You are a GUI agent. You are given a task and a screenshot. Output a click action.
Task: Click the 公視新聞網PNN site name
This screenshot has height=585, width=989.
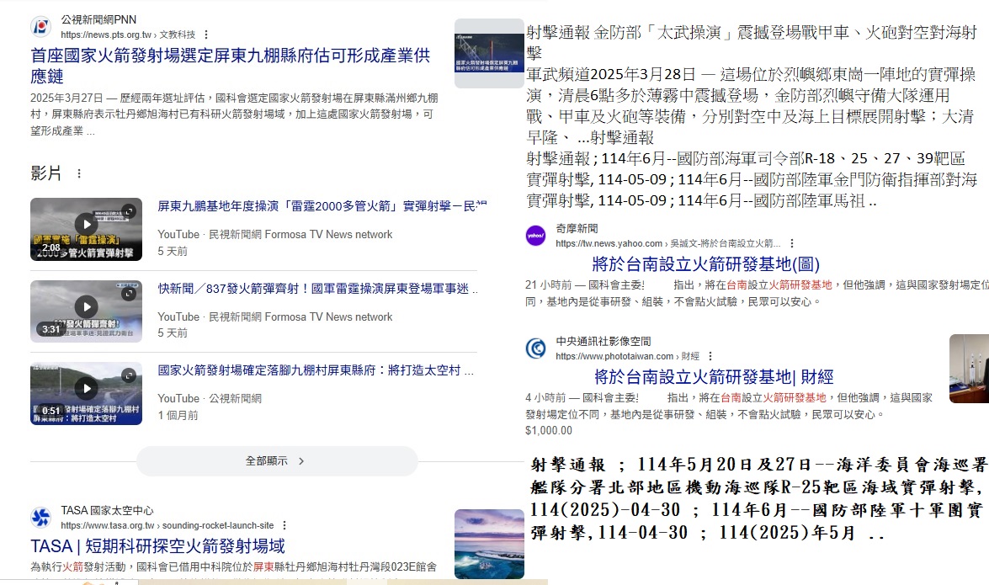coord(98,19)
